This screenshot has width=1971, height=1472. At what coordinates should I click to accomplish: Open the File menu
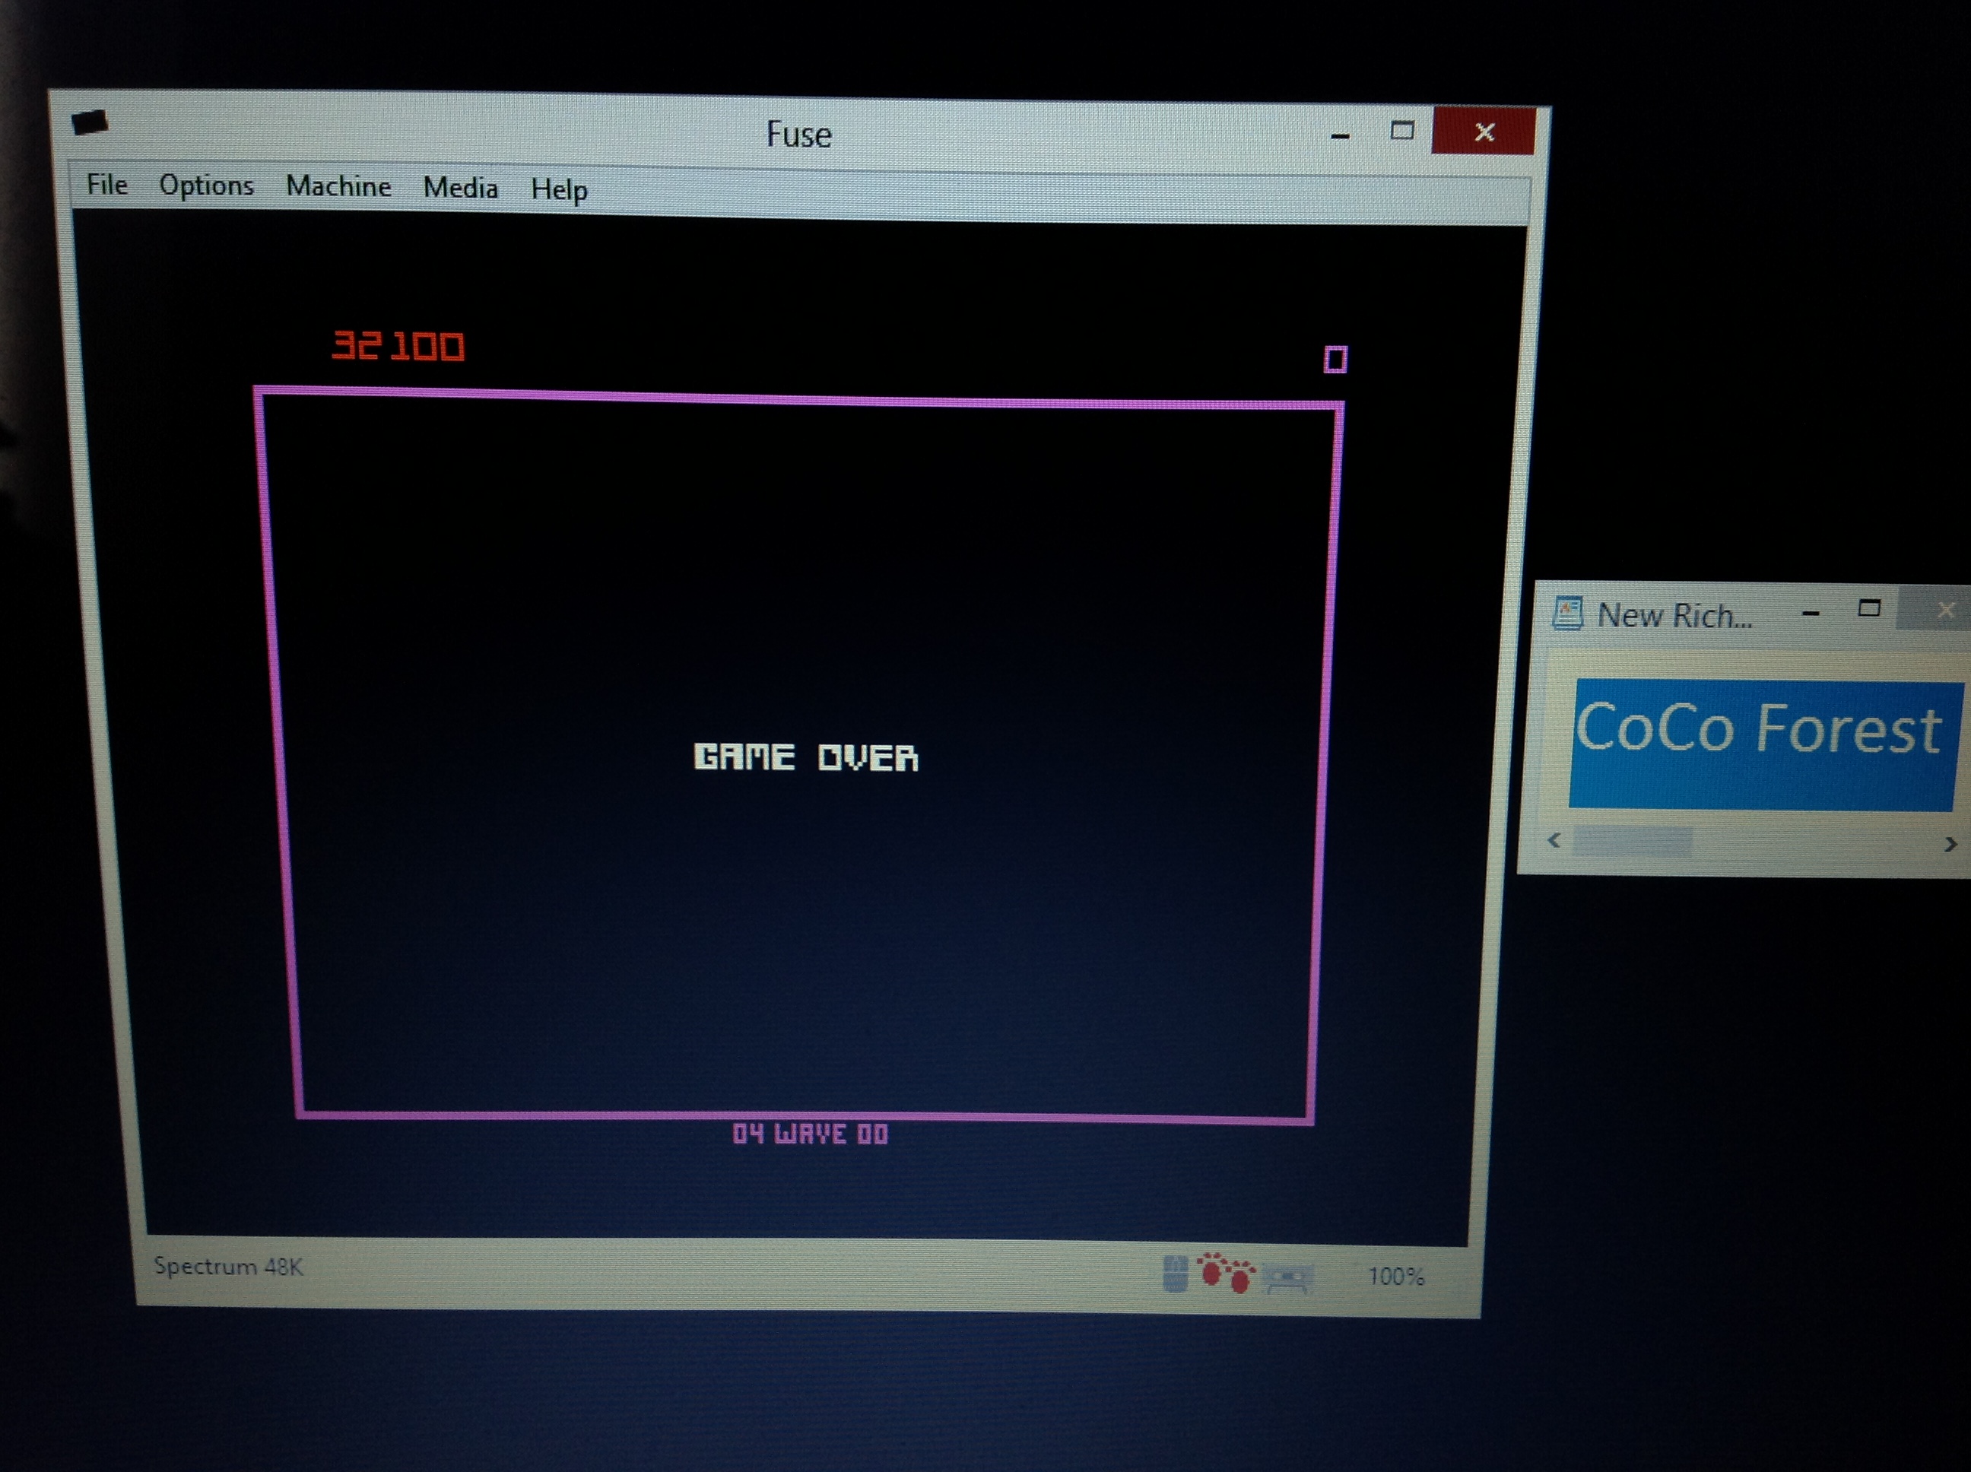click(x=107, y=185)
